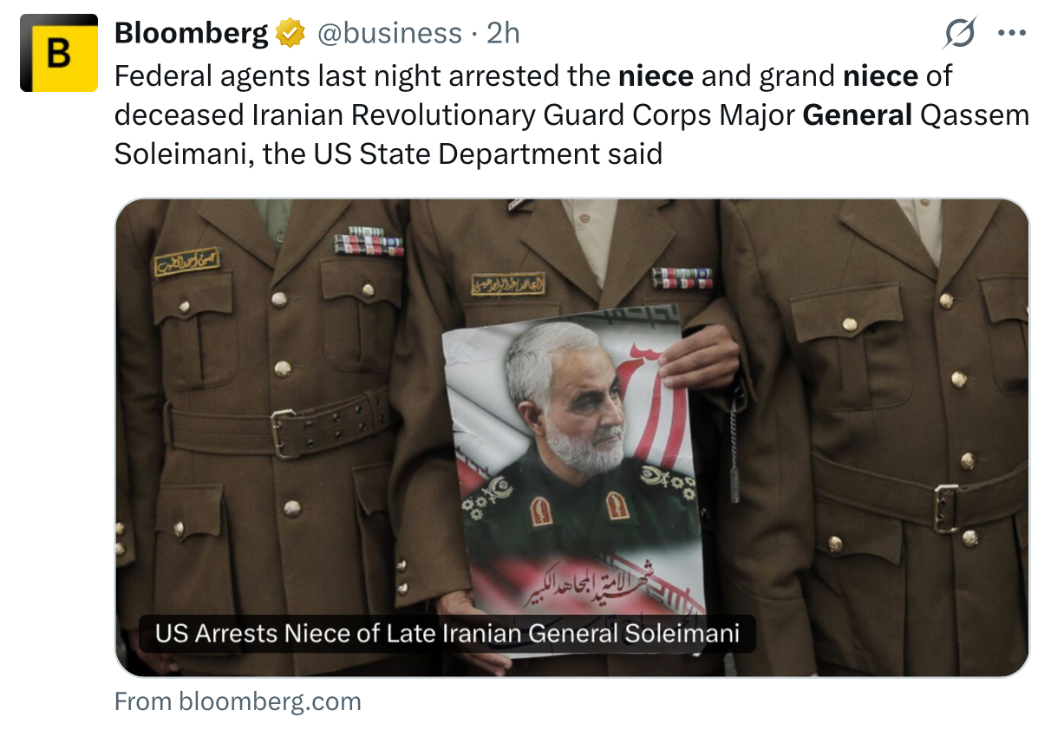1064x730 pixels.
Task: Click the gold name tag on left uniform
Action: [x=186, y=261]
